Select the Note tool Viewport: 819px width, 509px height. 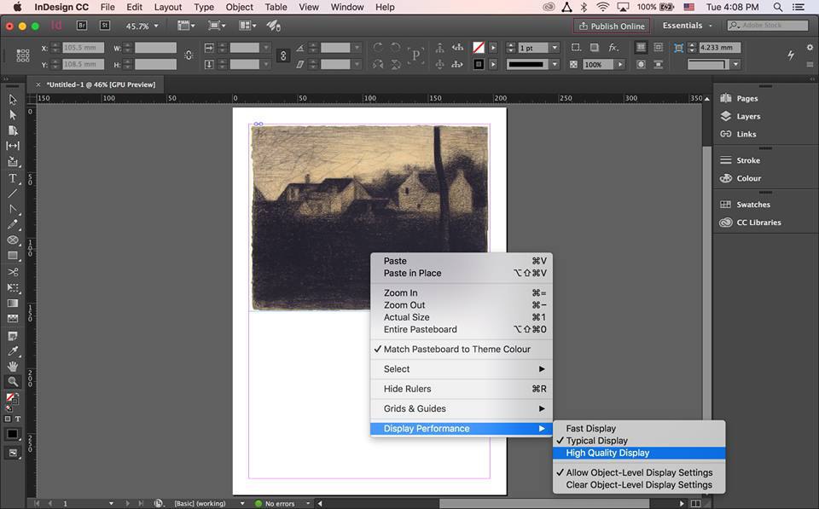click(x=13, y=336)
